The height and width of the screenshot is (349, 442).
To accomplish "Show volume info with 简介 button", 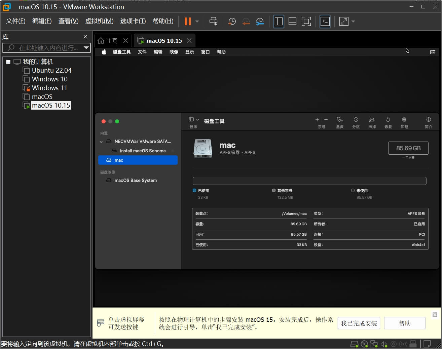I will 429,122.
